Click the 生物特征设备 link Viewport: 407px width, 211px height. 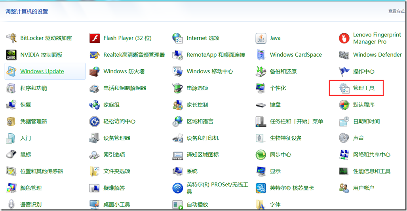pyautogui.click(x=286, y=138)
